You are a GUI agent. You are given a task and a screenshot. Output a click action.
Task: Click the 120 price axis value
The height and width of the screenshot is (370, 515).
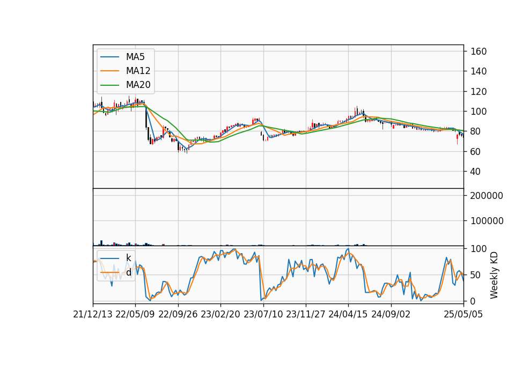coord(479,92)
